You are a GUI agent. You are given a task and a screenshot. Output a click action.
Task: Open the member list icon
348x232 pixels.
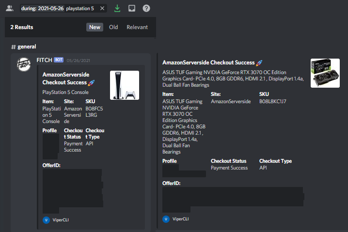click(x=10, y=8)
